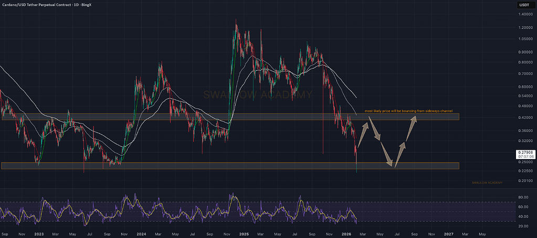Image resolution: width=537 pixels, height=238 pixels.
Task: Click the orange annotation text about sideways channel
Action: point(408,111)
